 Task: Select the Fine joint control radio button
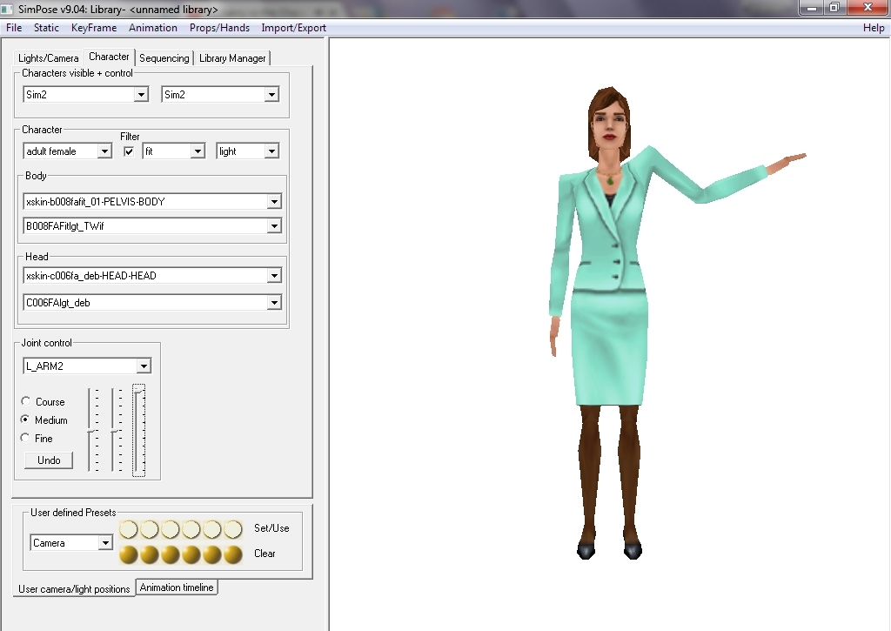coord(26,439)
